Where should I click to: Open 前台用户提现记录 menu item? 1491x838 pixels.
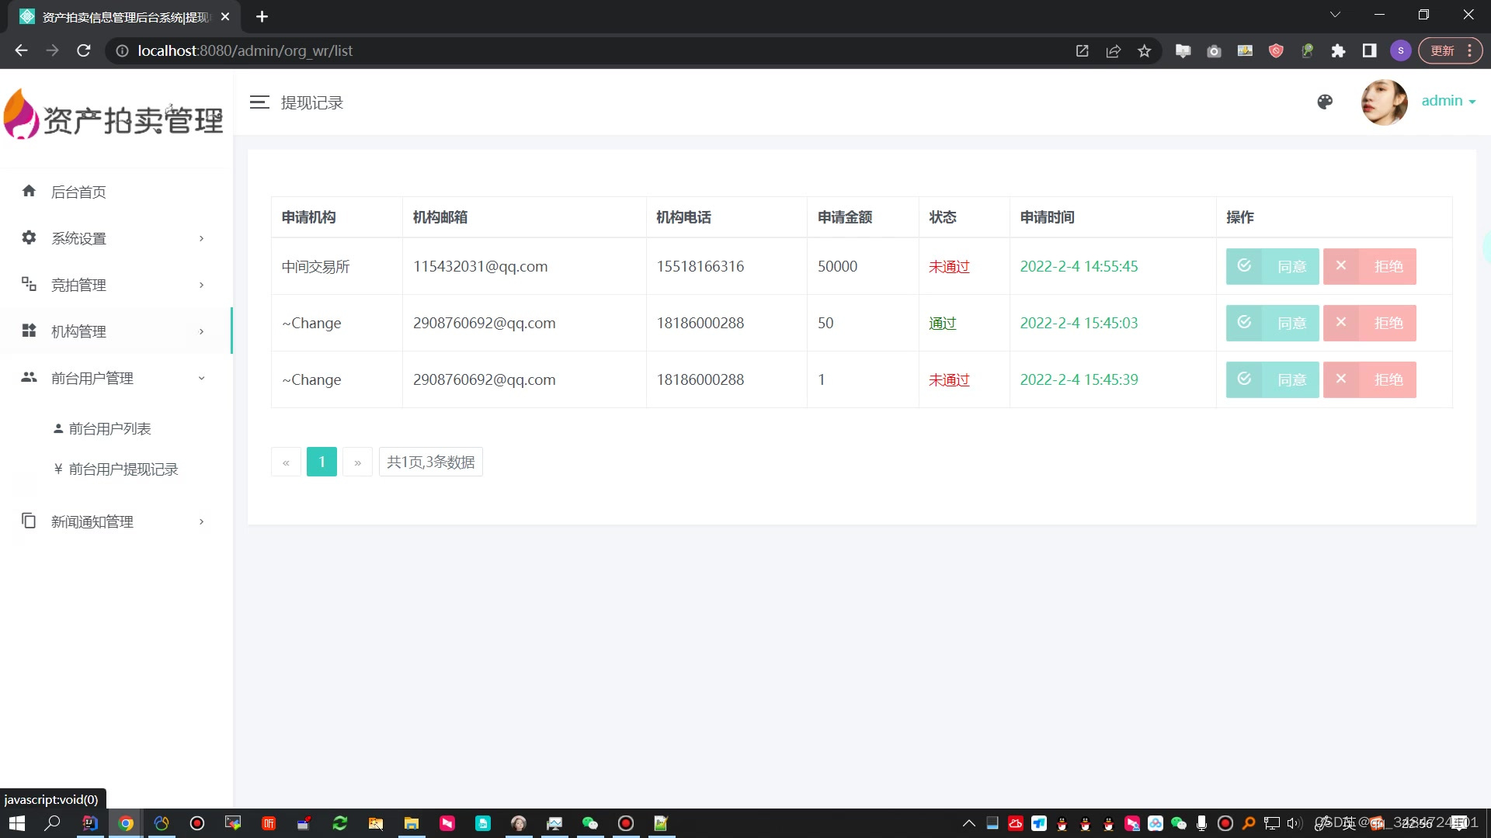click(123, 469)
